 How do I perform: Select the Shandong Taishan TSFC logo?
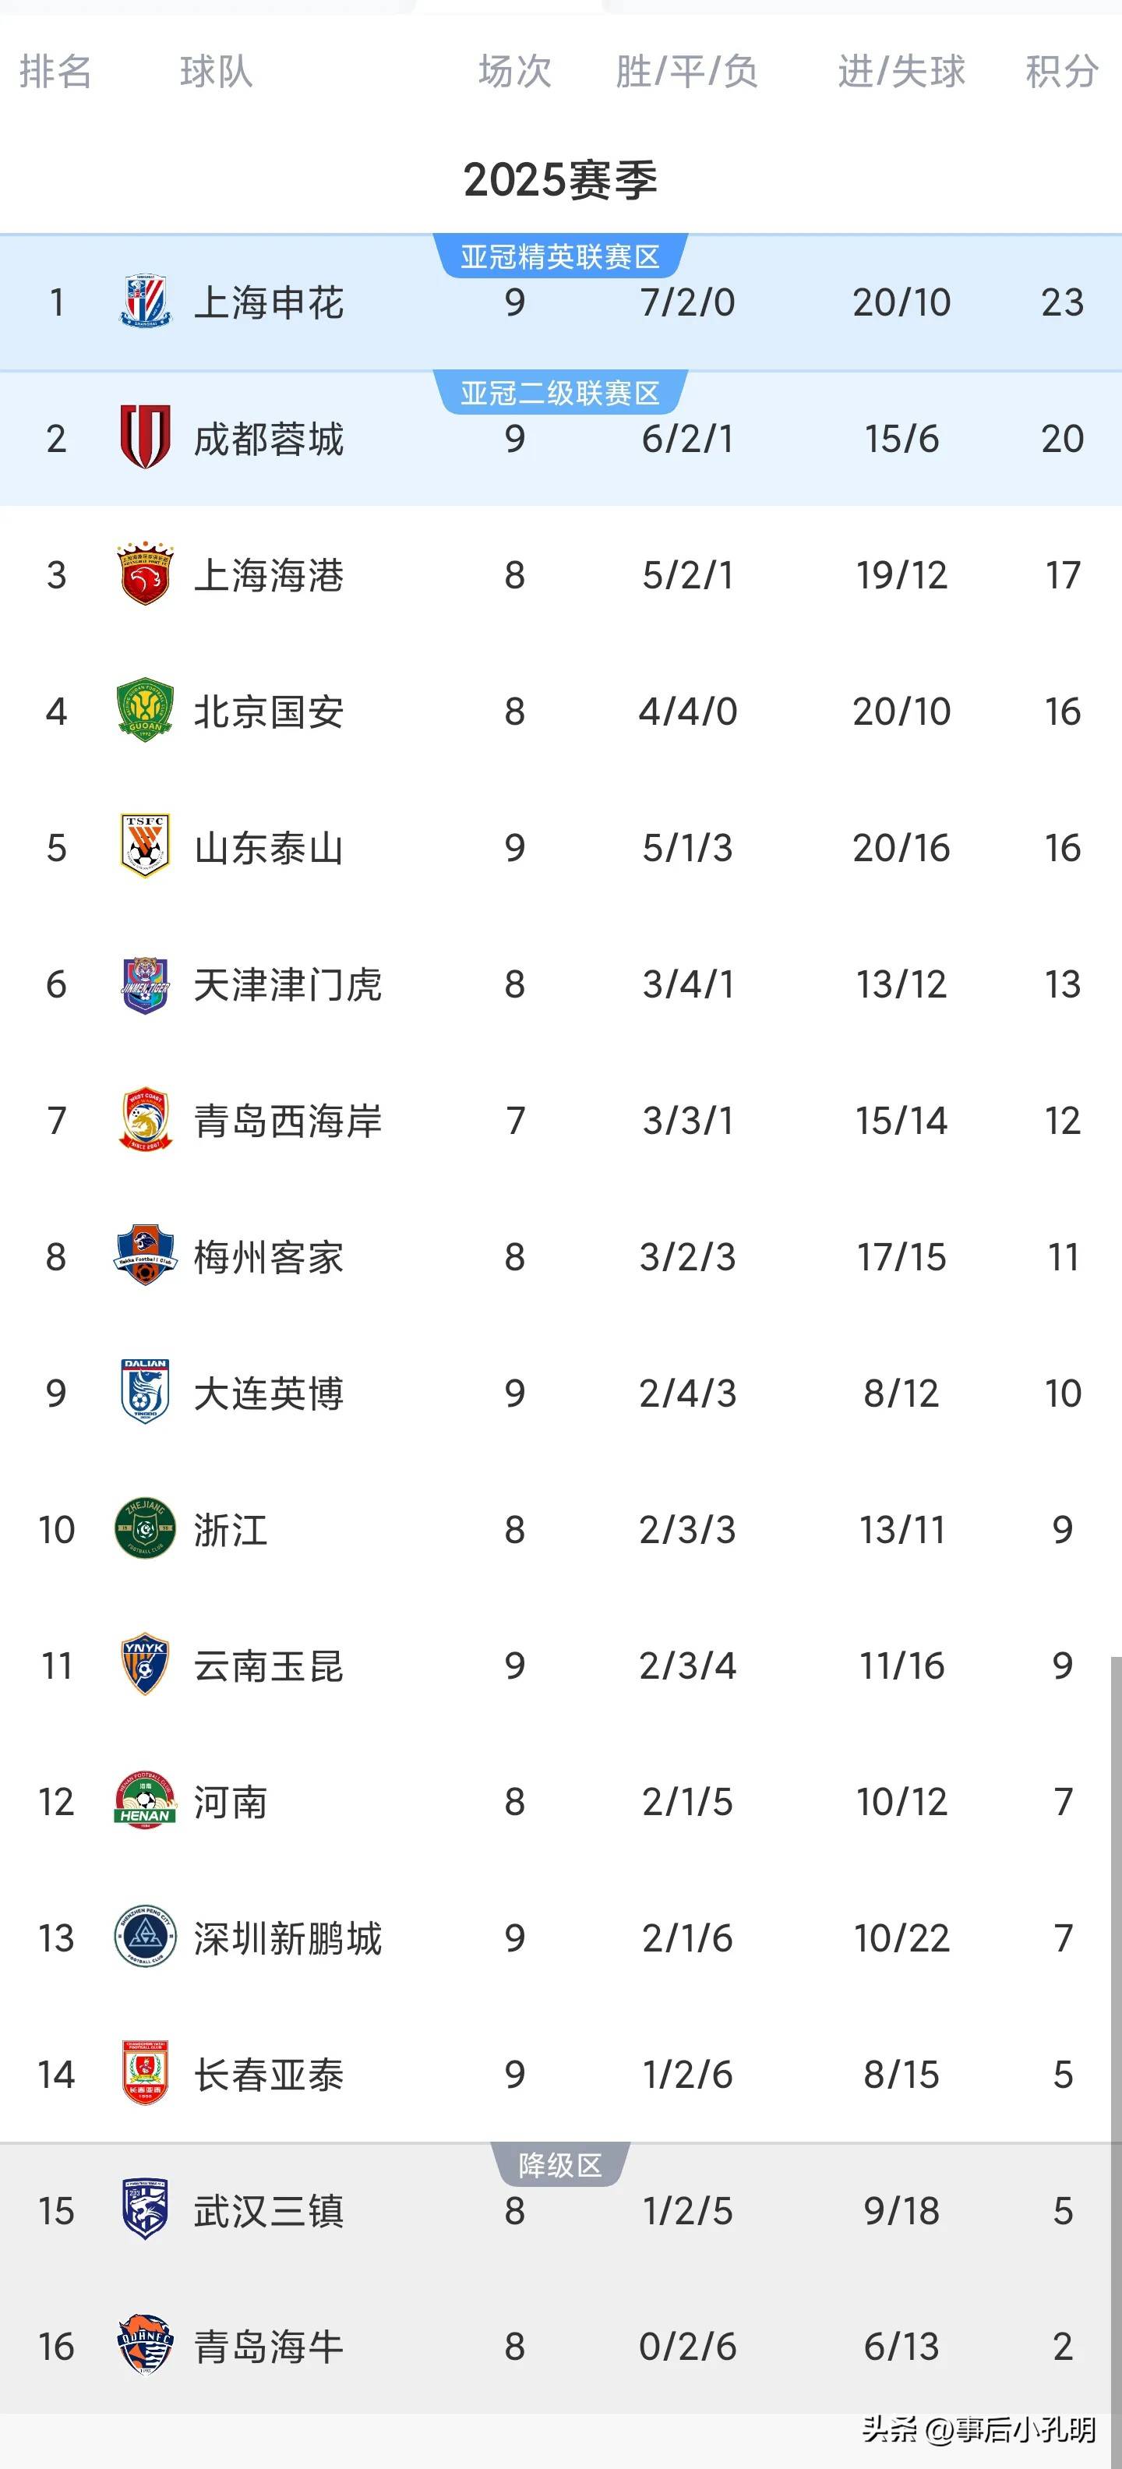pos(145,847)
